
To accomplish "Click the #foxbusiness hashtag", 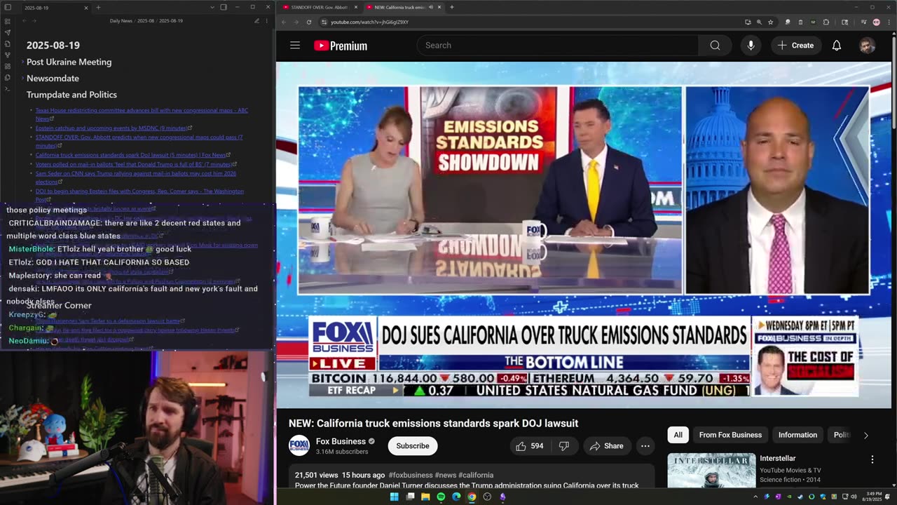I will [x=411, y=475].
